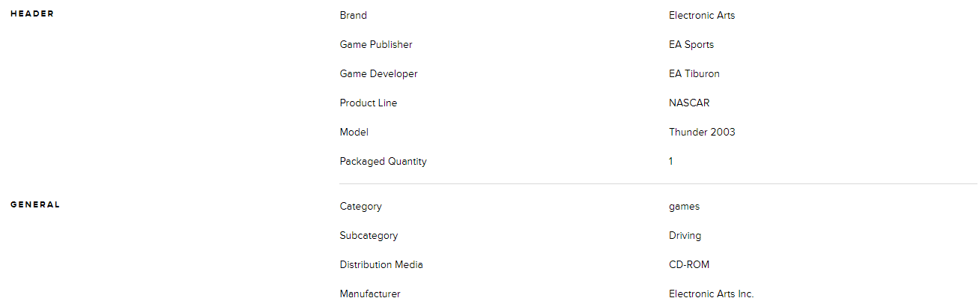Select the GENERAL section heading
The height and width of the screenshot is (304, 979).
pyautogui.click(x=35, y=204)
